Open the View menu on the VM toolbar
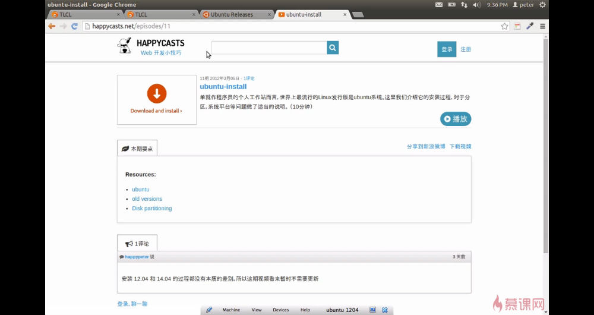594x315 pixels. pos(257,310)
